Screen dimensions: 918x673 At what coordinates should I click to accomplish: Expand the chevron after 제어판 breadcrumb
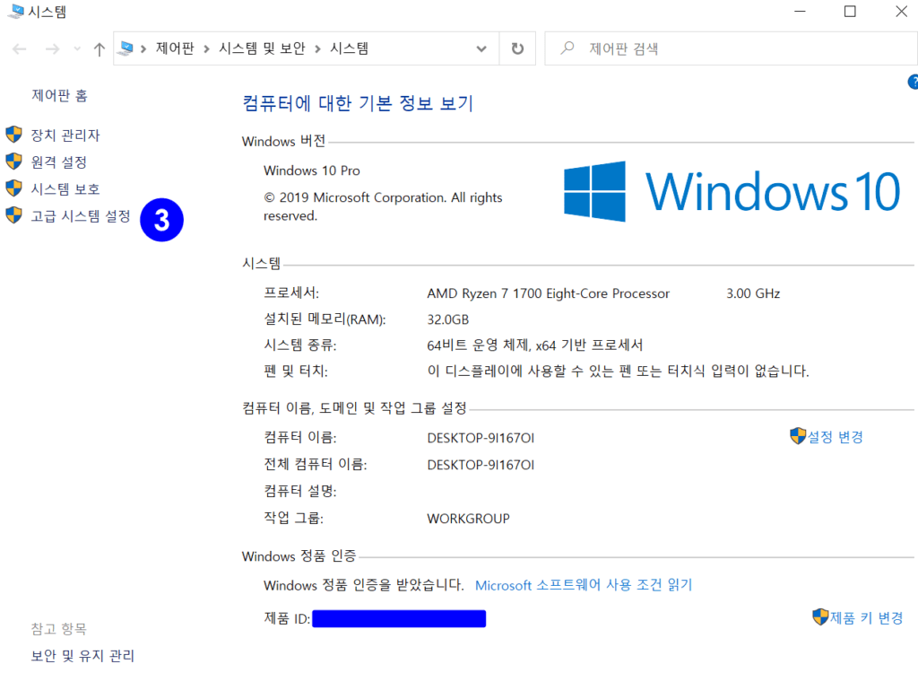[206, 48]
